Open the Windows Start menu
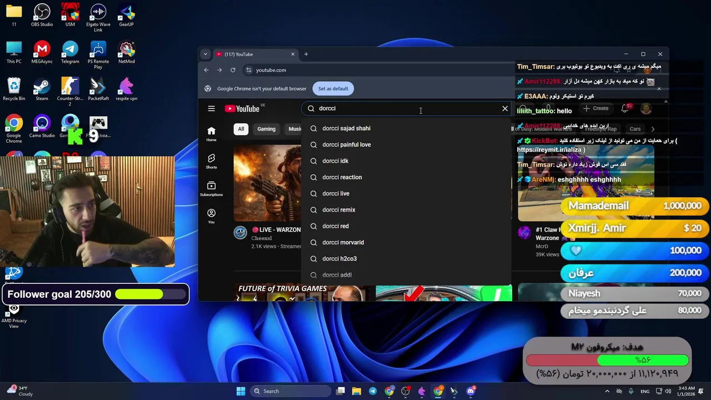The image size is (711, 400). [x=241, y=391]
